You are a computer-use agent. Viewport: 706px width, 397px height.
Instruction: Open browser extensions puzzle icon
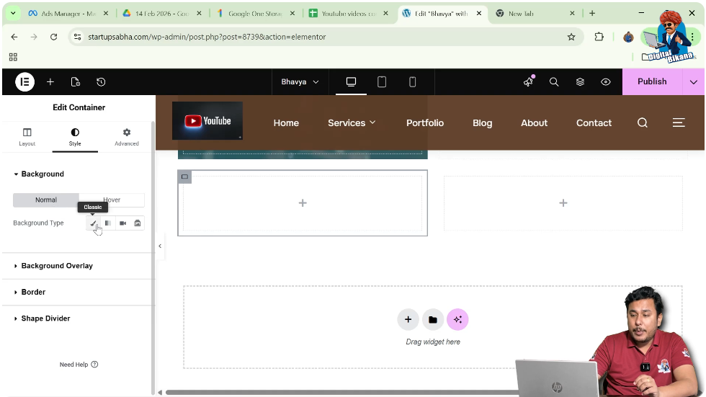tap(599, 37)
